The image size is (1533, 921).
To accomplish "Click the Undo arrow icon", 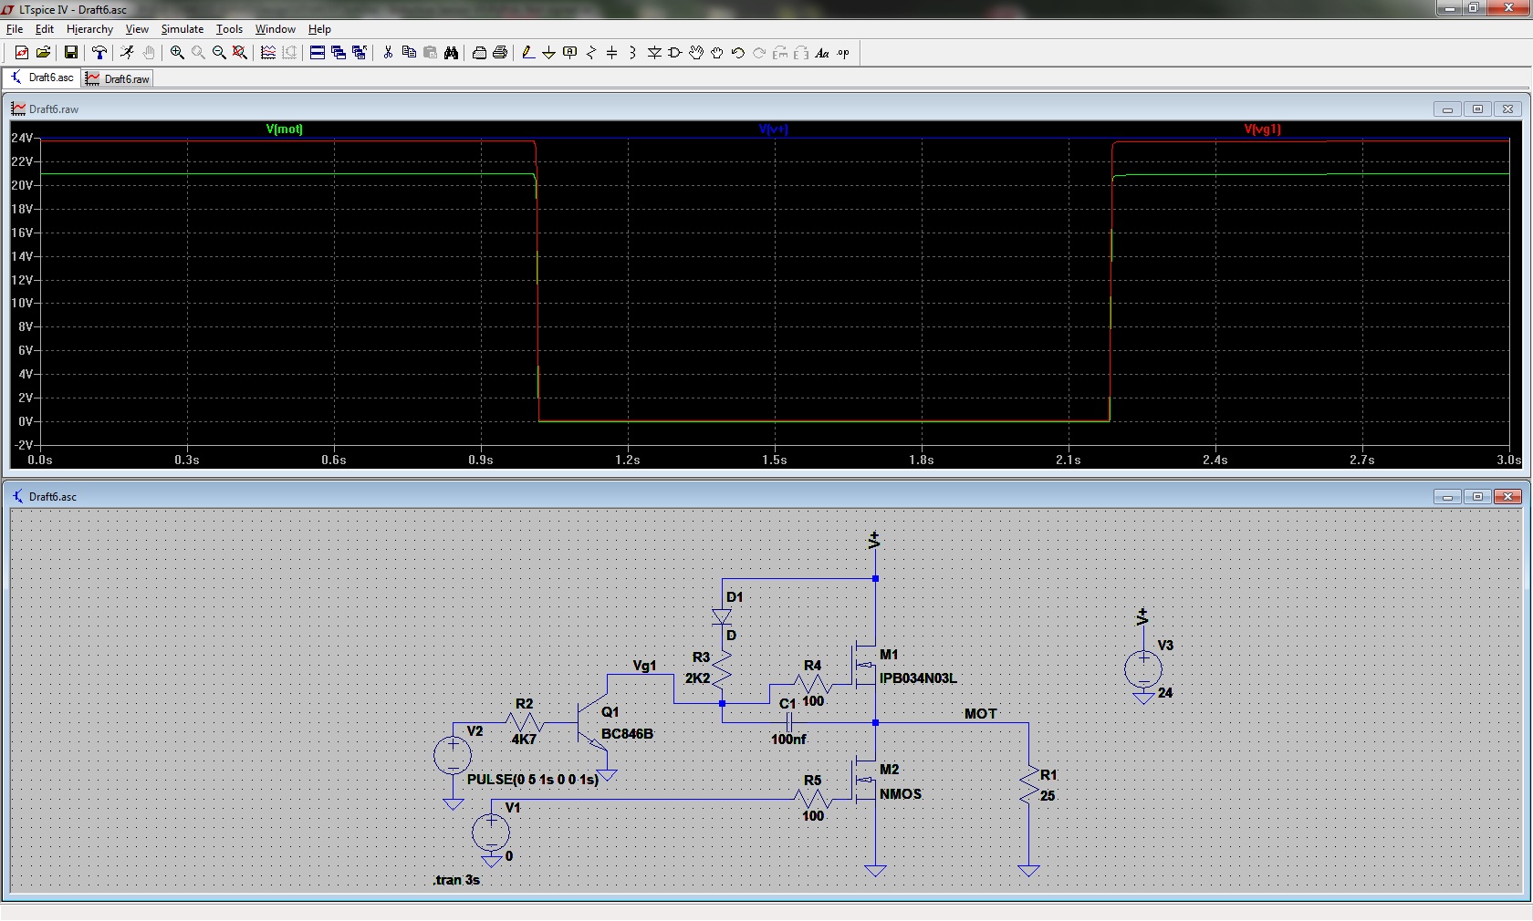I will [738, 53].
